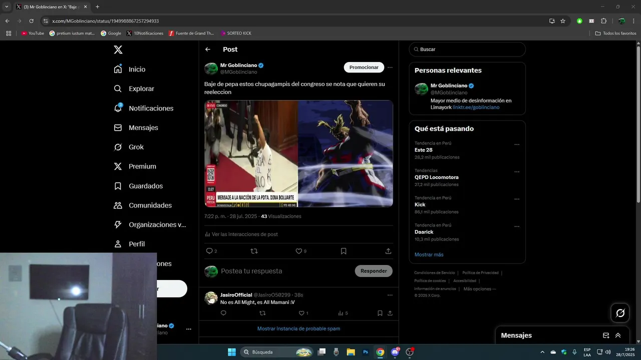
Task: Open more options for the Kick trend
Action: [x=517, y=199]
